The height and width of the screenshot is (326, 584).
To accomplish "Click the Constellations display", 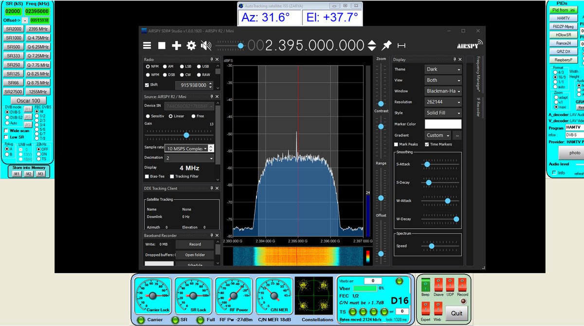I will pyautogui.click(x=314, y=295).
